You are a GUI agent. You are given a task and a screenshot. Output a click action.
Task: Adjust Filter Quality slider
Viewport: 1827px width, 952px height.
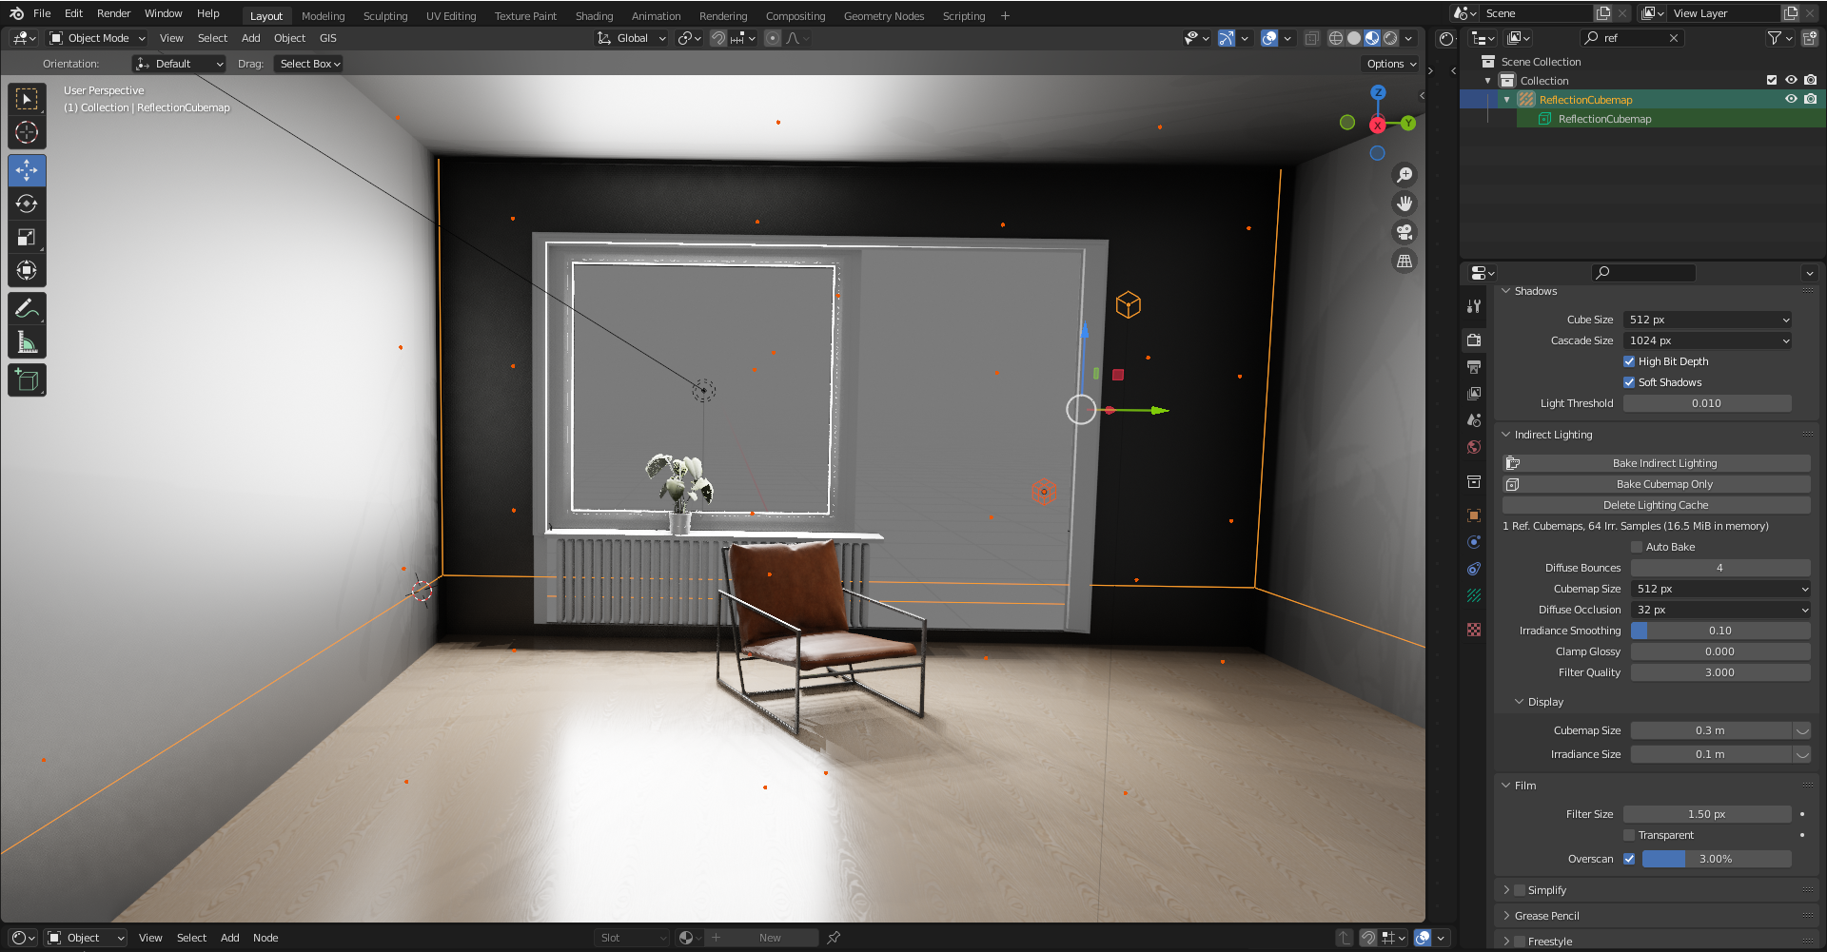click(1721, 672)
